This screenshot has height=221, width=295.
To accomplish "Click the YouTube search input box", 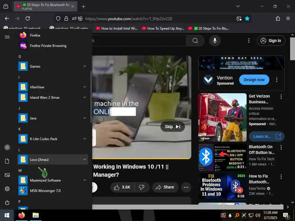I will pos(139,41).
